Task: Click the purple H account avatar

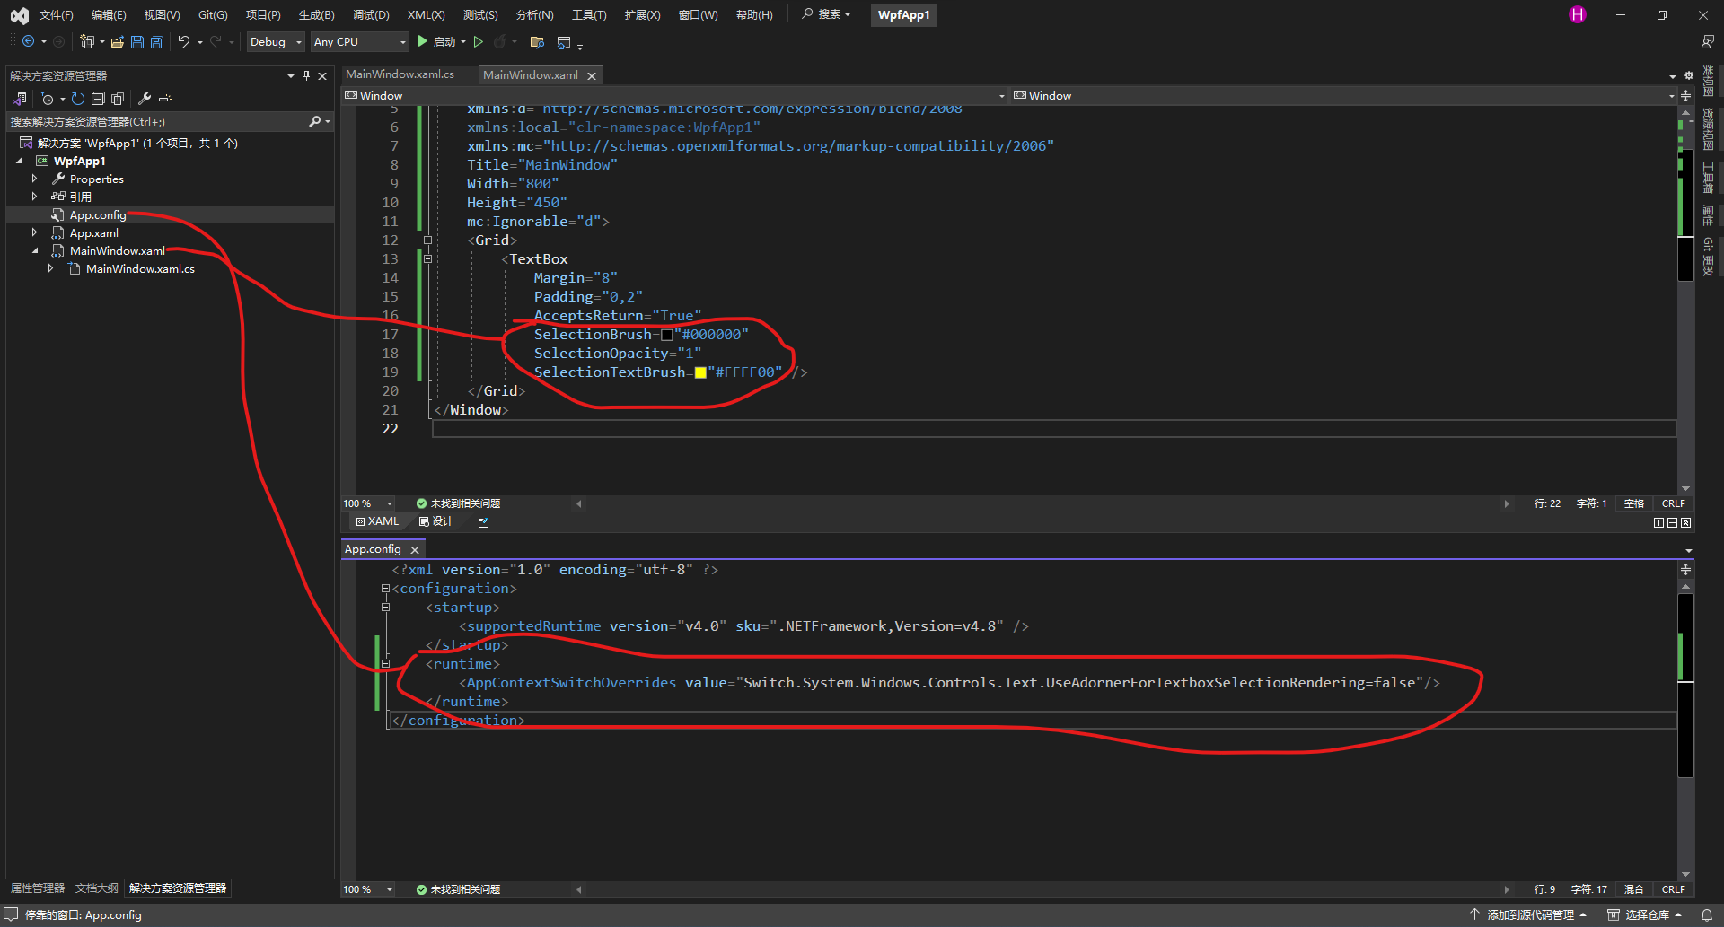Action: coord(1578,14)
